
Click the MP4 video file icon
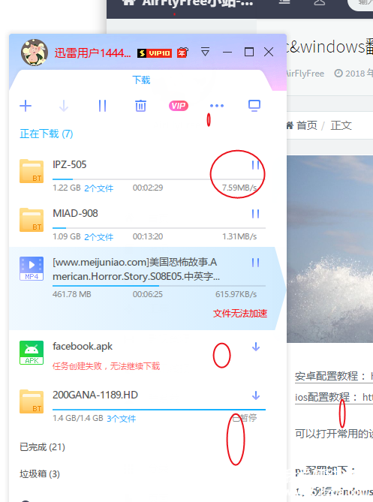point(32,269)
